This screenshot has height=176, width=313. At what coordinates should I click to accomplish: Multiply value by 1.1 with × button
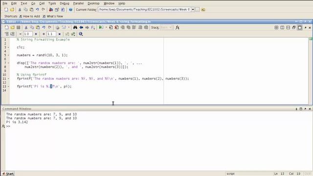point(60,34)
